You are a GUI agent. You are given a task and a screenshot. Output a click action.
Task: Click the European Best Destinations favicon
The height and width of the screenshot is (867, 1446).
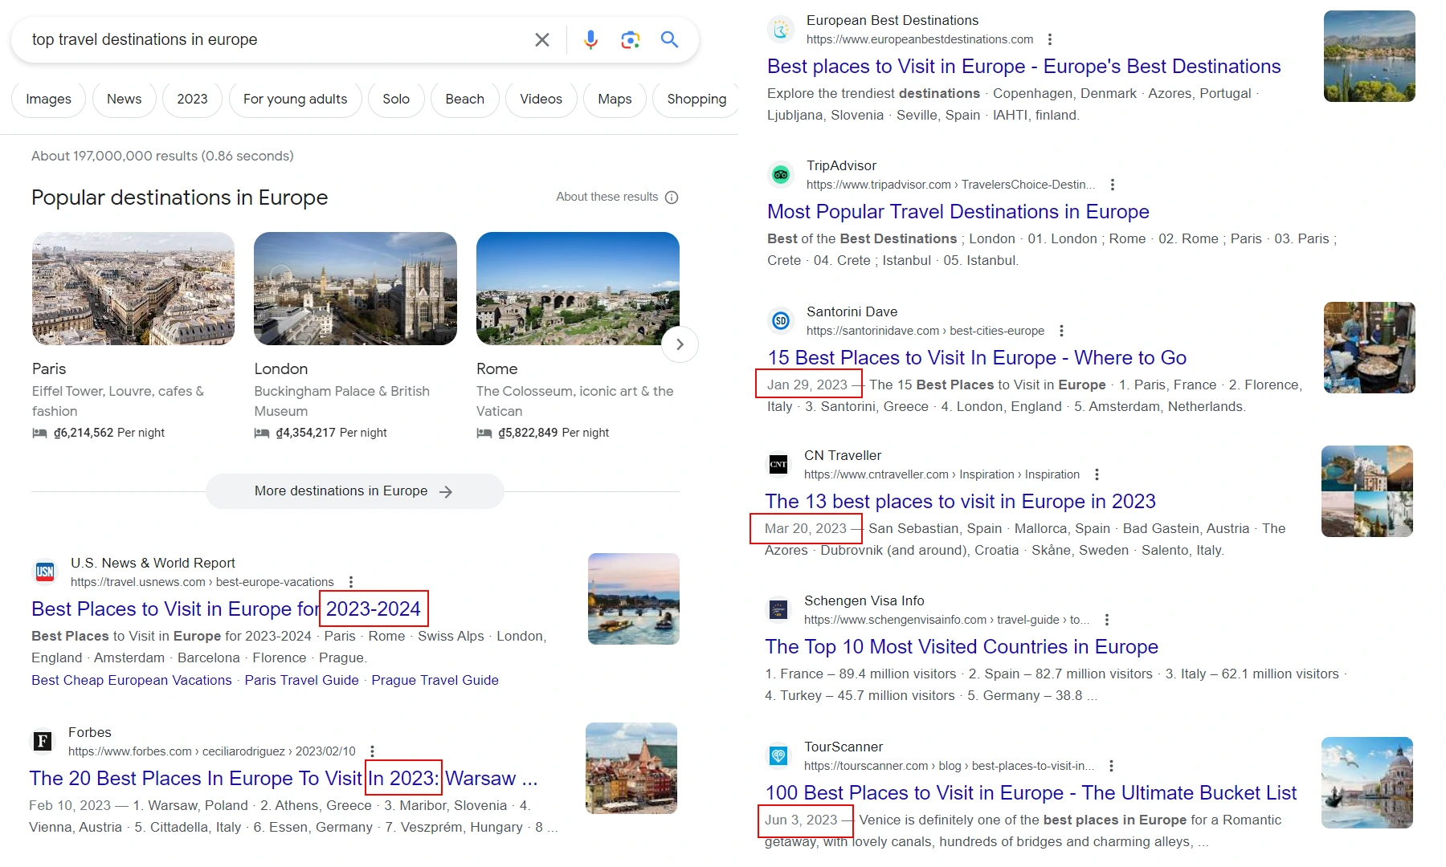781,29
